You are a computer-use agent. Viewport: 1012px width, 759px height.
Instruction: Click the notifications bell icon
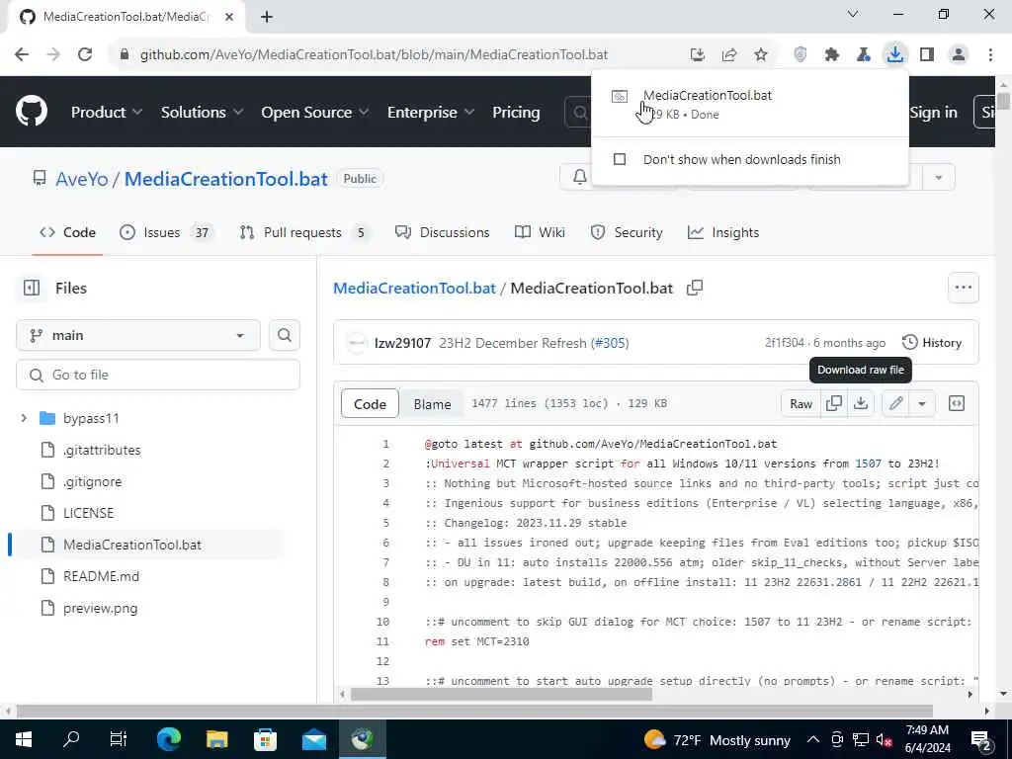pyautogui.click(x=580, y=177)
